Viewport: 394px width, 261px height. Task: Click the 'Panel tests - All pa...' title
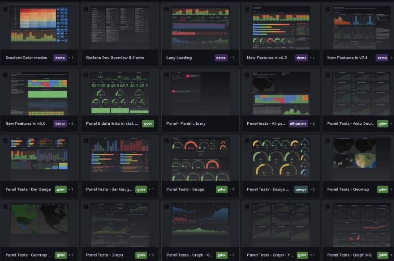[266, 123]
